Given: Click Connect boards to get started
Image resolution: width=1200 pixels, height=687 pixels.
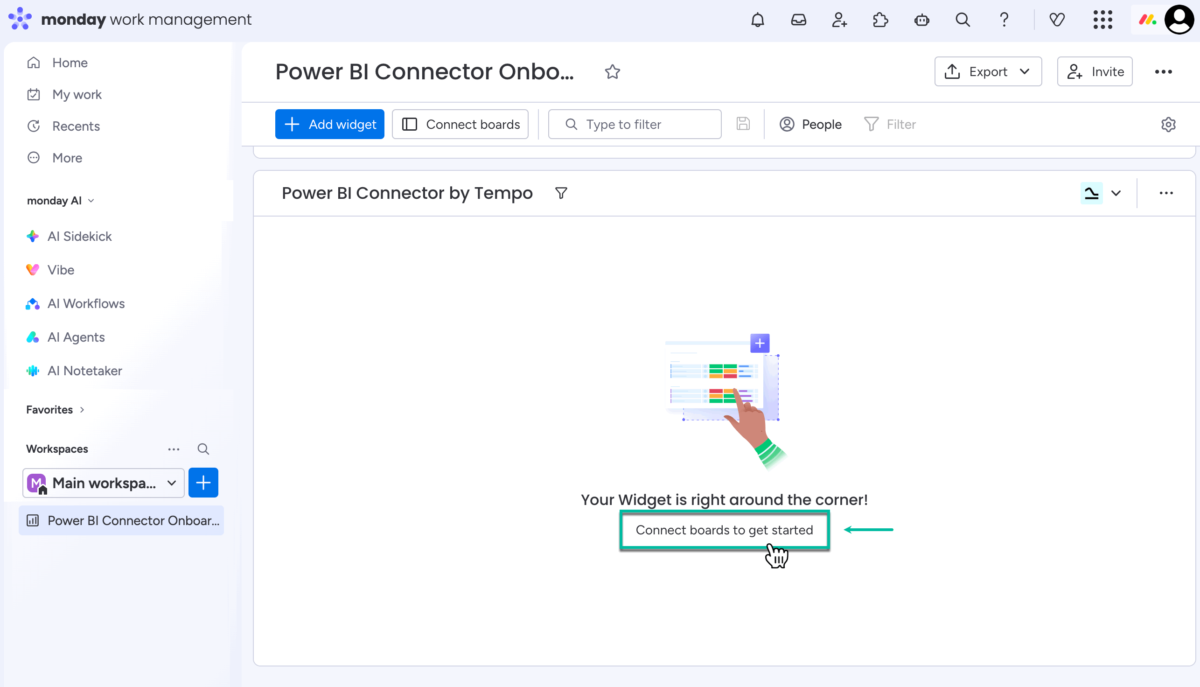Looking at the screenshot, I should point(724,530).
